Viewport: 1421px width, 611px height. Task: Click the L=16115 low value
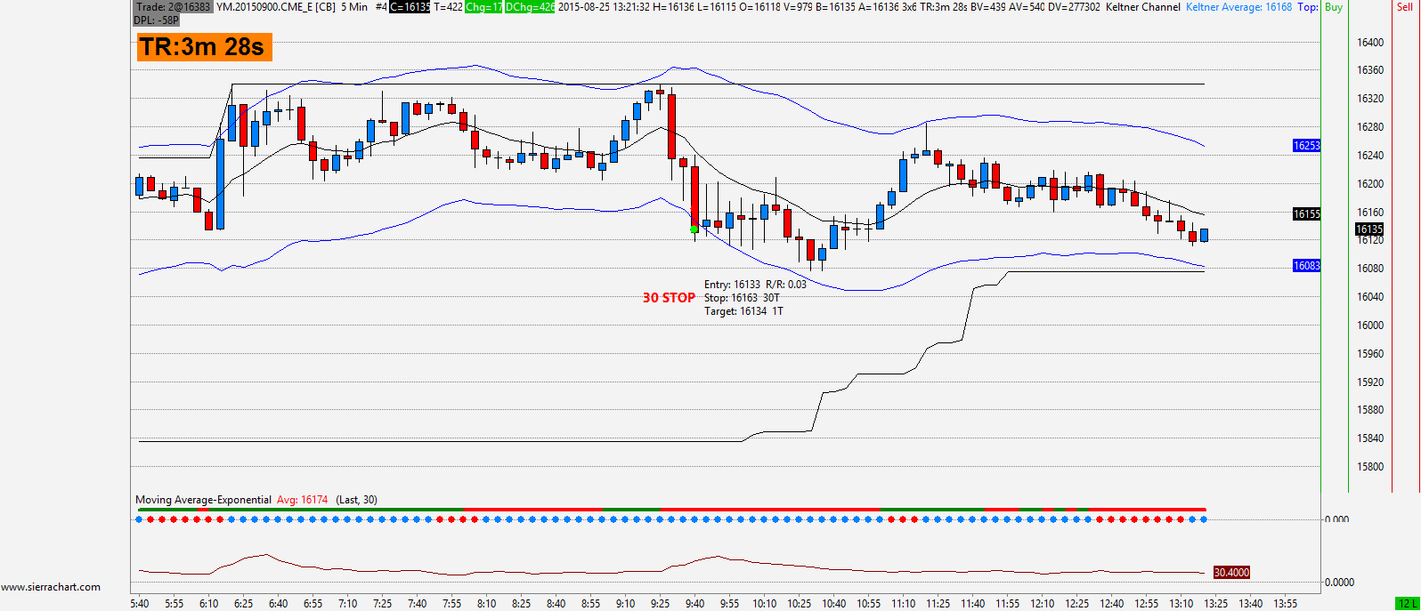click(x=717, y=6)
